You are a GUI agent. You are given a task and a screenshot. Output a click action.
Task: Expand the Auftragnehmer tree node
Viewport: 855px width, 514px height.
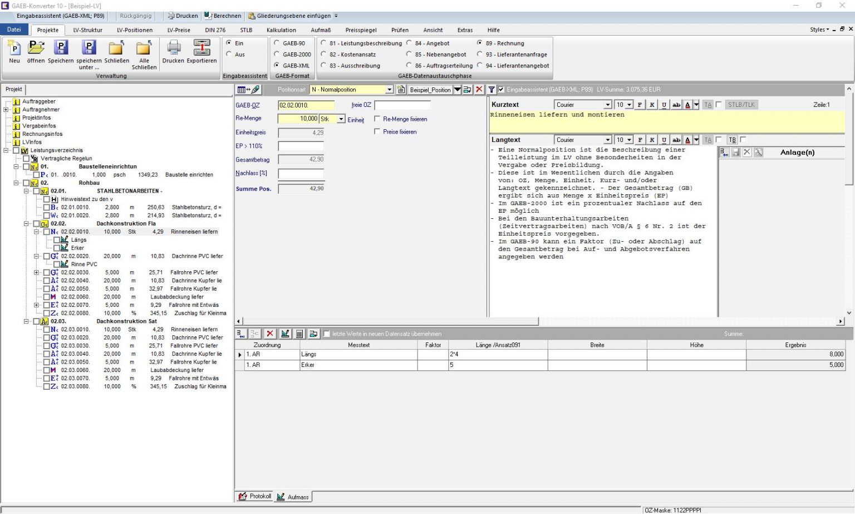(6, 110)
